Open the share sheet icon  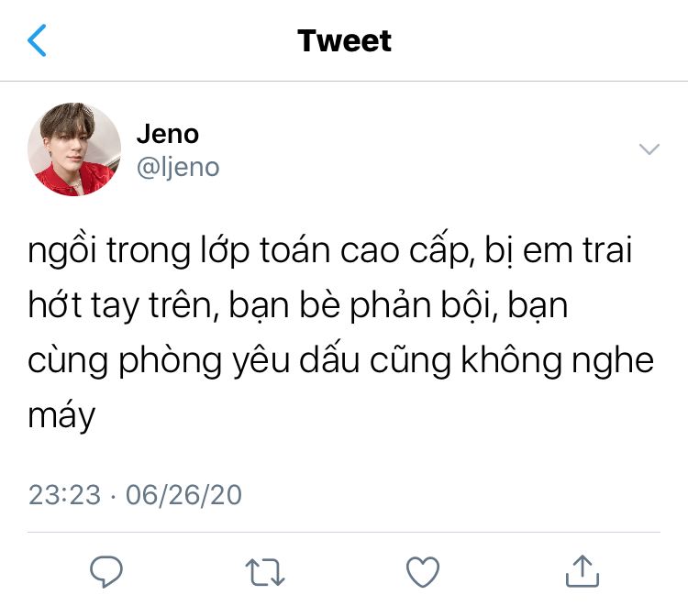(583, 571)
